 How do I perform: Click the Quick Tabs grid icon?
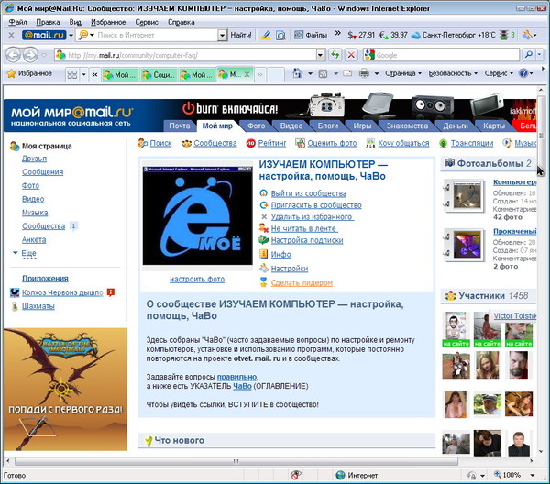click(72, 74)
